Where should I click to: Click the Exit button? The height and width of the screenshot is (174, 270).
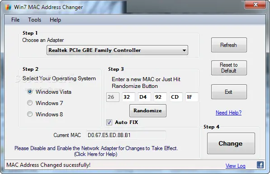pos(229,92)
